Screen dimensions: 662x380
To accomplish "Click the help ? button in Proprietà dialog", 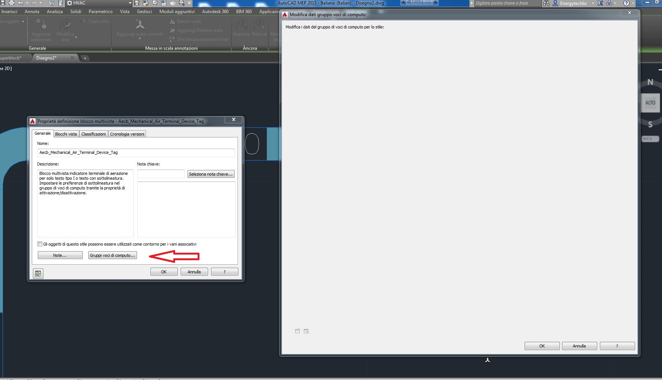I will pos(225,272).
